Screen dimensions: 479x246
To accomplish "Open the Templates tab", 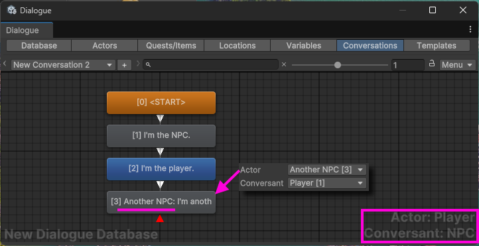I will (x=437, y=46).
